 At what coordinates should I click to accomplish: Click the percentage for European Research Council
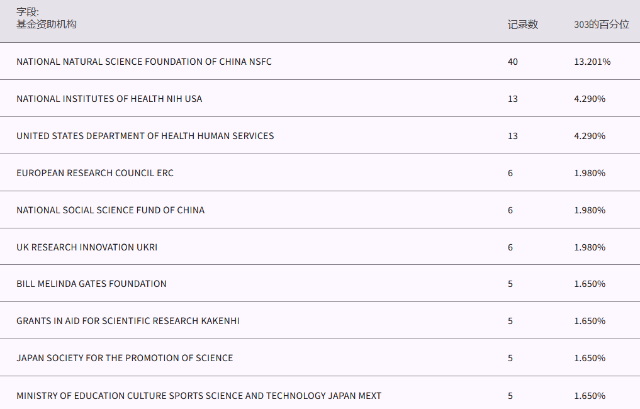coord(590,173)
